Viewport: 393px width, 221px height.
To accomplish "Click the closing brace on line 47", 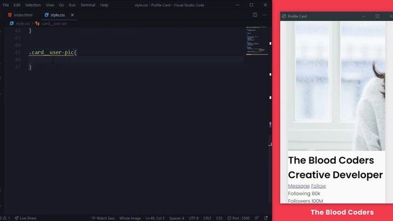I will coord(30,67).
